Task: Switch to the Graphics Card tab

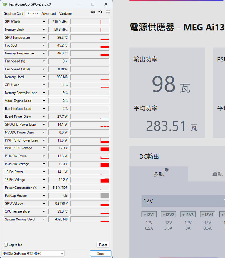Action: pyautogui.click(x=13, y=14)
